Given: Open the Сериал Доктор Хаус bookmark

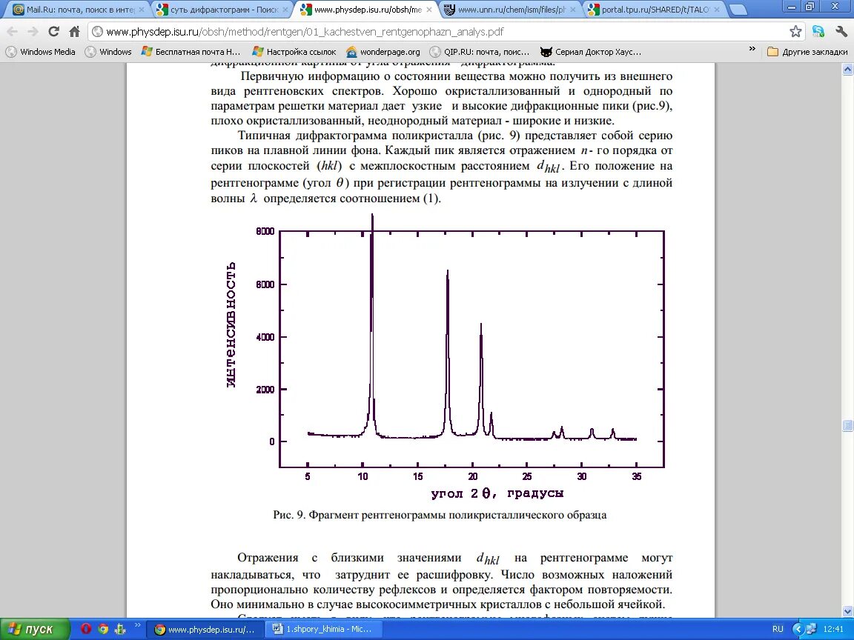Looking at the screenshot, I should coord(591,52).
